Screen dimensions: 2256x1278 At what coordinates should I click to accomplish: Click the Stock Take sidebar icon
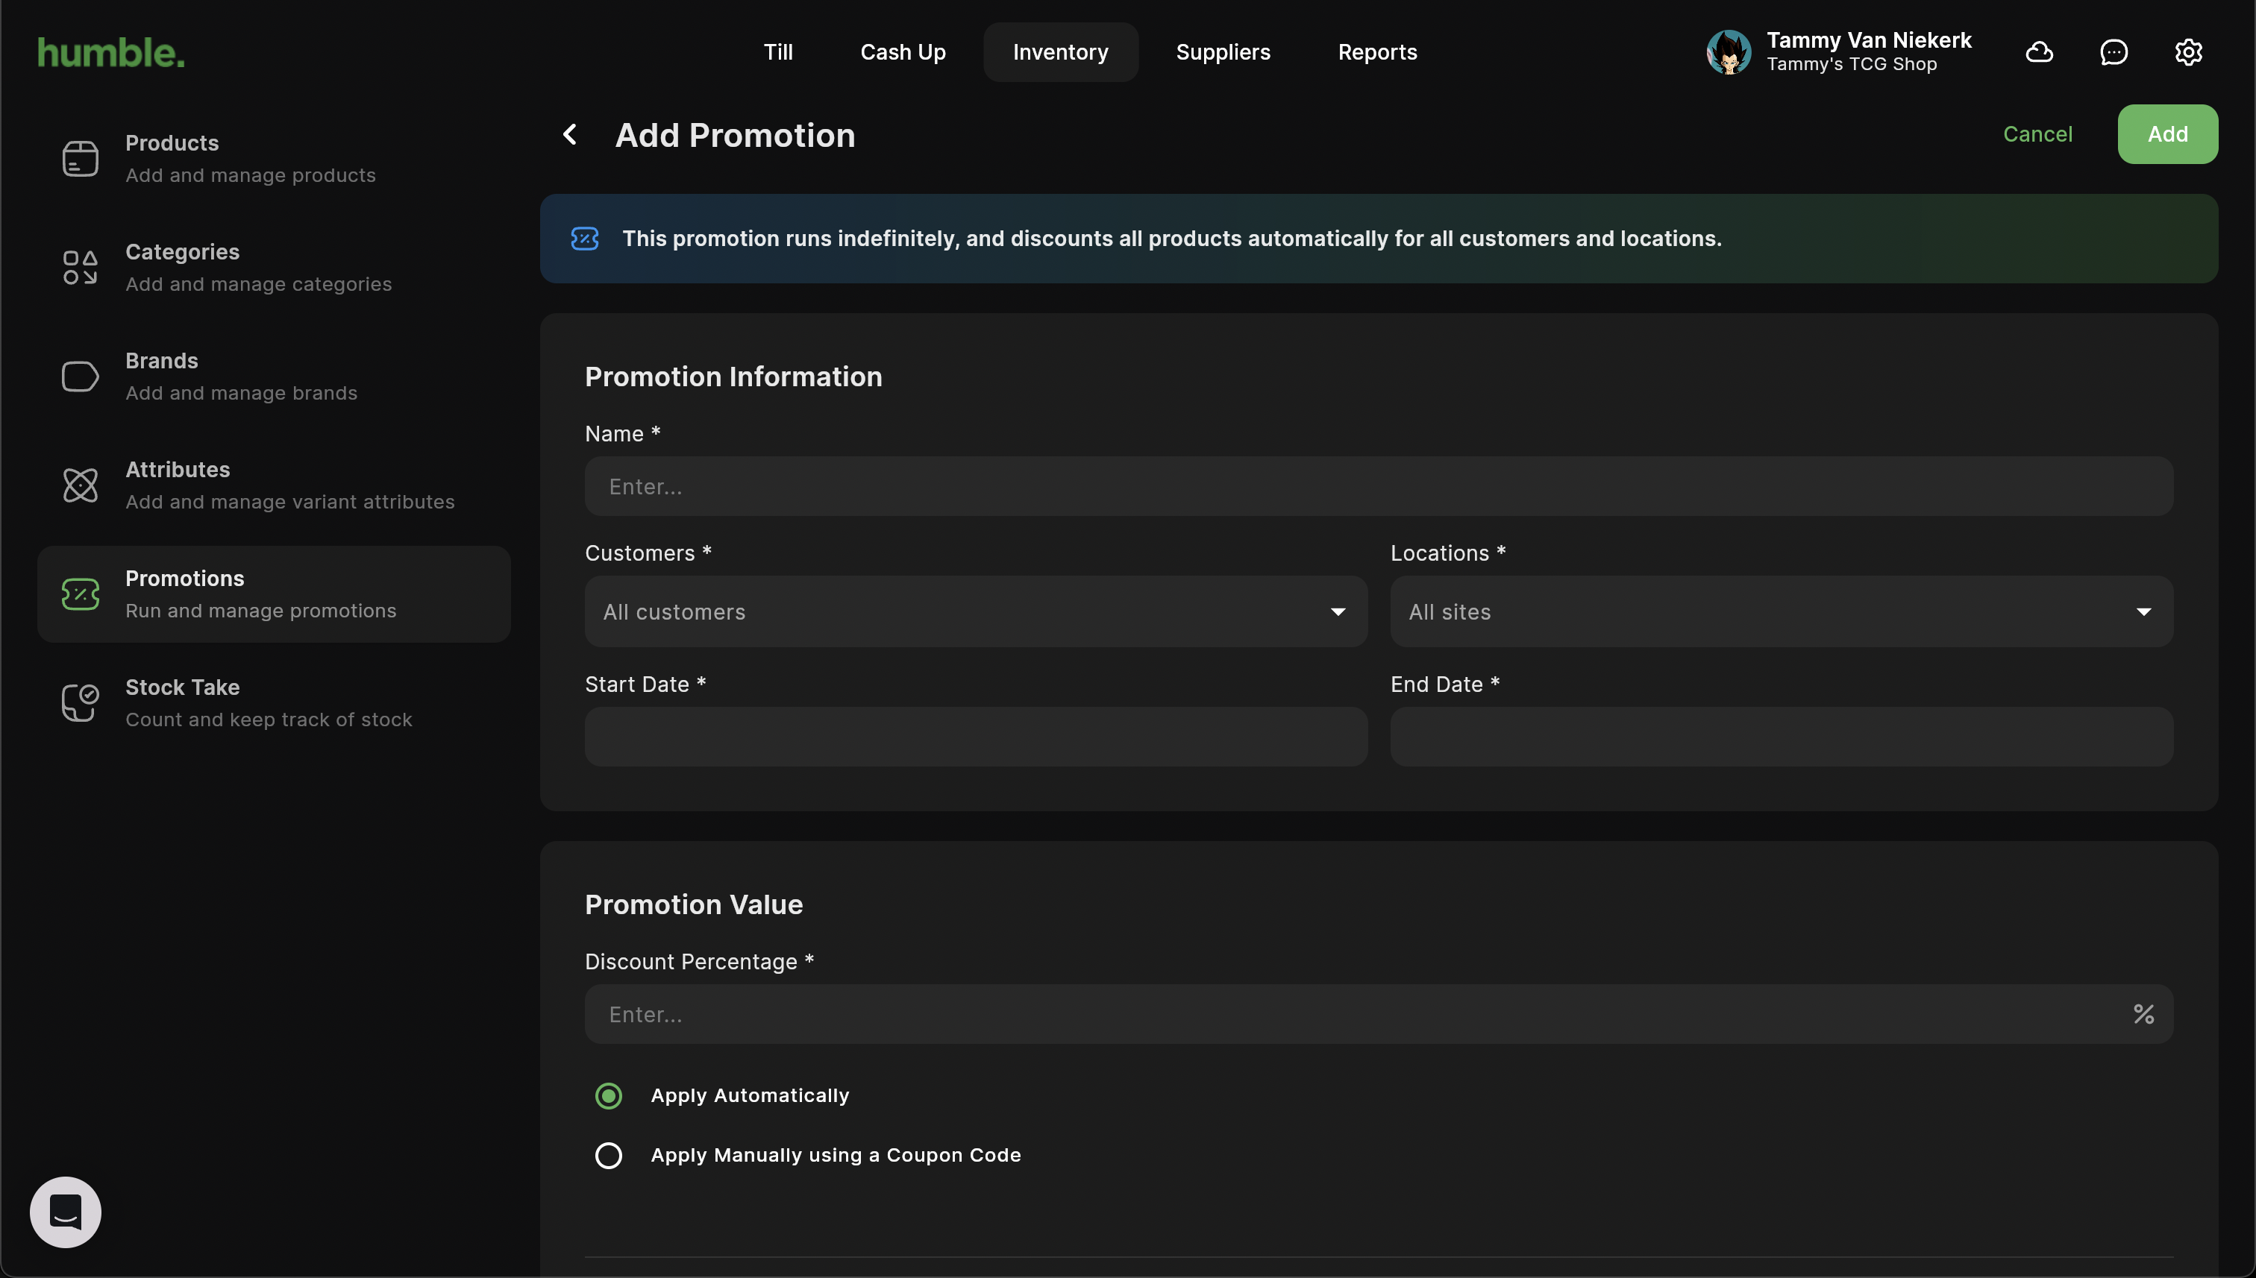[80, 703]
